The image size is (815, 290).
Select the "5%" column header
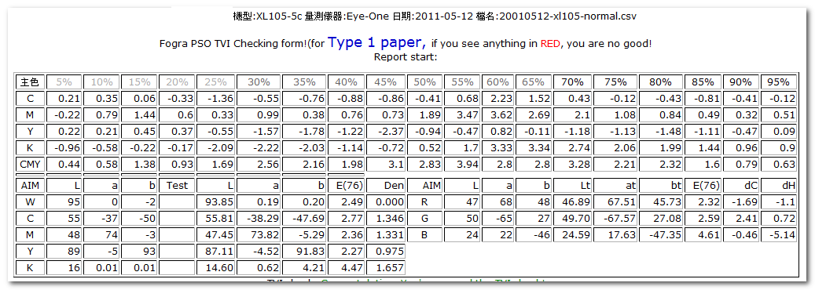click(64, 82)
